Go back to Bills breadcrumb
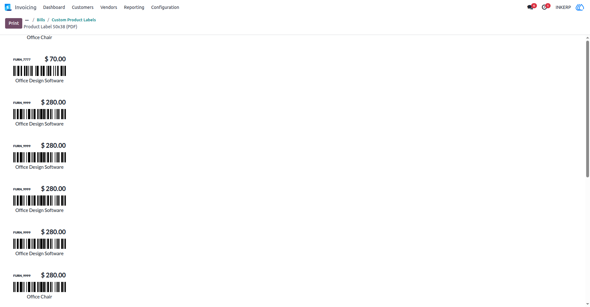 41,20
